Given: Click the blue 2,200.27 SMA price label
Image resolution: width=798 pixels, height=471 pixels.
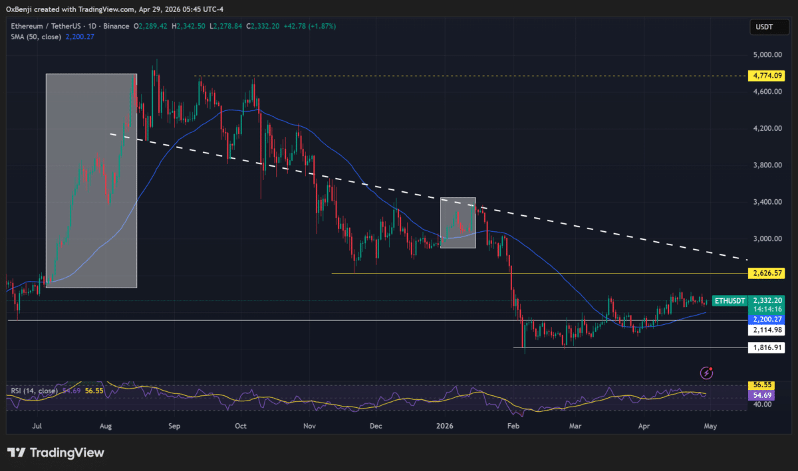Looking at the screenshot, I should pyautogui.click(x=766, y=319).
